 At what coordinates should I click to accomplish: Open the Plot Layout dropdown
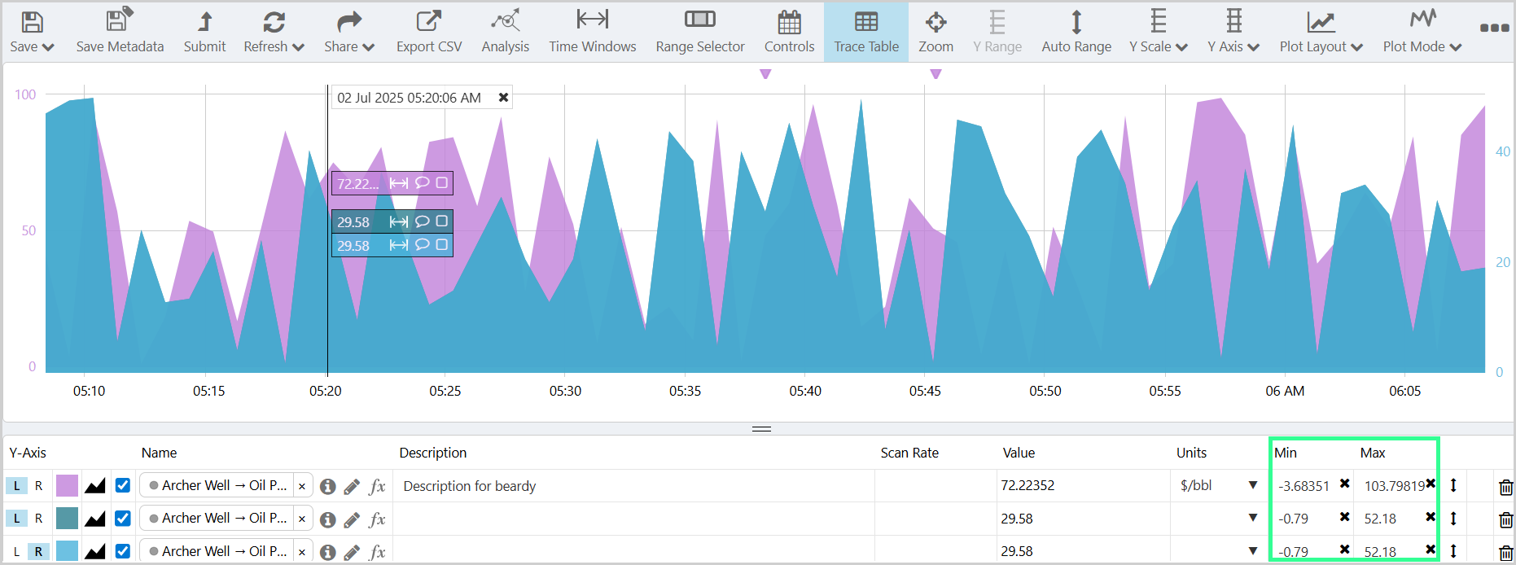tap(1321, 31)
